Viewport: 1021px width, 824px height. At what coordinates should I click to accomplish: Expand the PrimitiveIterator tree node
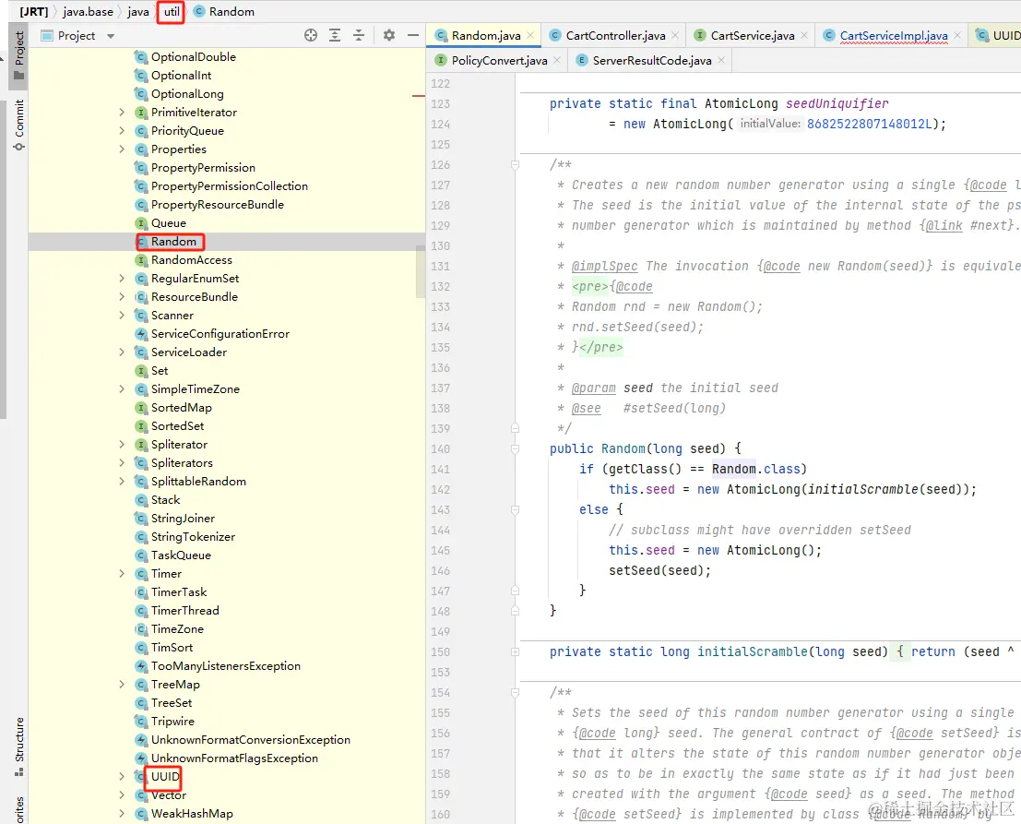coord(122,113)
